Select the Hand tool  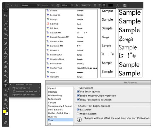(5, 100)
